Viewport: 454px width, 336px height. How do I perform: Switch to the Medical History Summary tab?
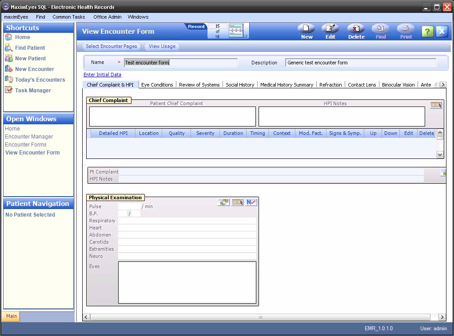tap(287, 85)
